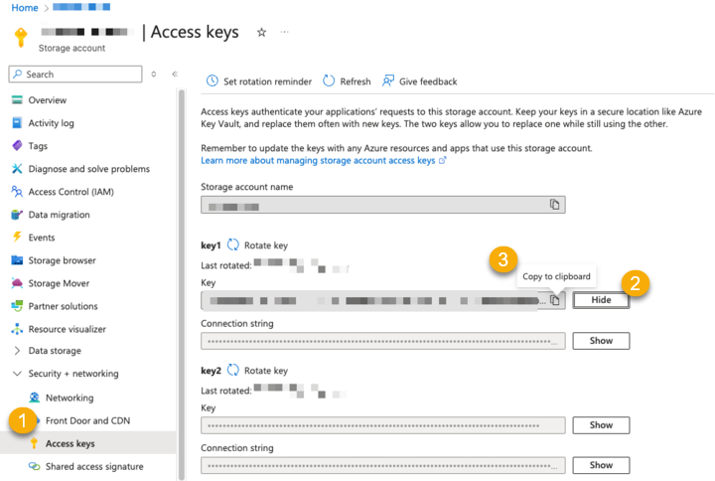This screenshot has width=715, height=481.
Task: Click the favorite star icon
Action: [262, 33]
